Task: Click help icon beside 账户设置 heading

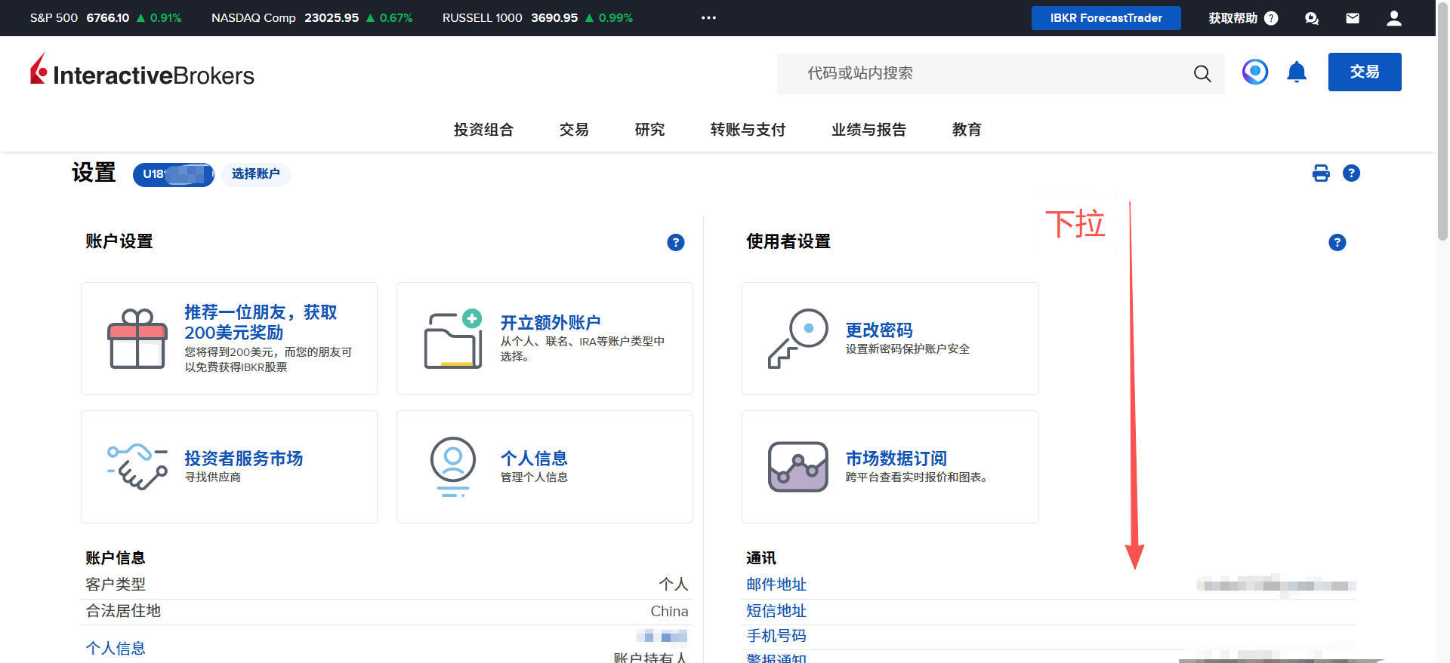Action: [676, 242]
